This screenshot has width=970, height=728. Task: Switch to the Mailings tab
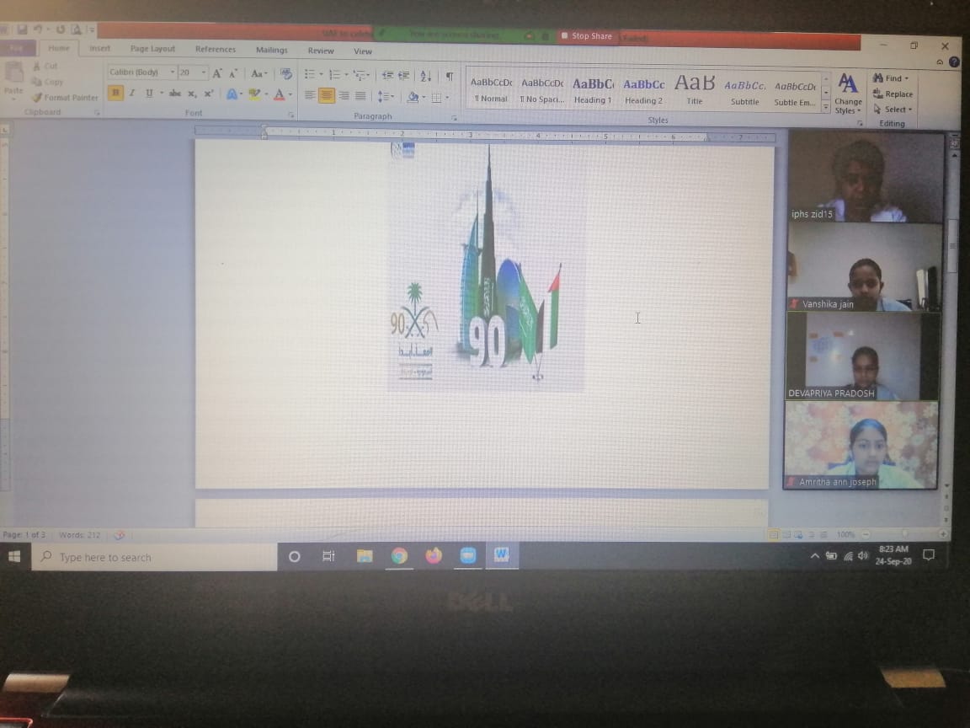(272, 51)
